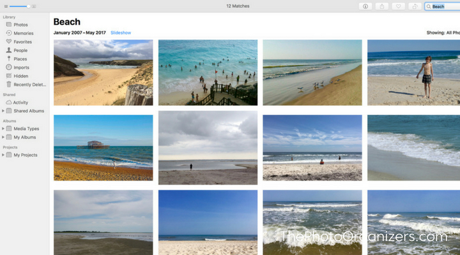Open the seagulls on shoreline thumbnail
460x255 pixels.
(312, 73)
